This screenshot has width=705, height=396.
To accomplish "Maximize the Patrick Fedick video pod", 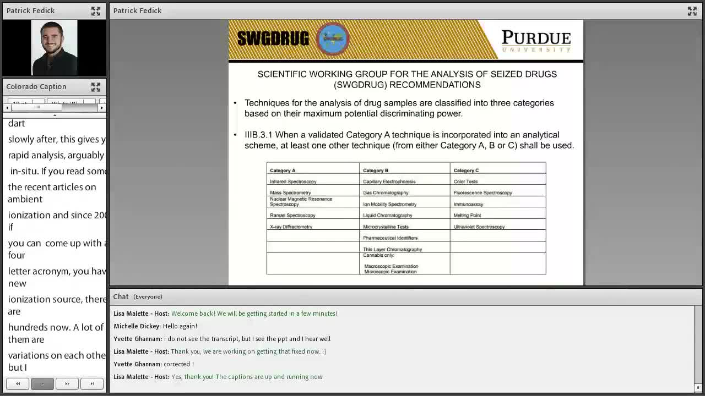I will click(x=96, y=11).
